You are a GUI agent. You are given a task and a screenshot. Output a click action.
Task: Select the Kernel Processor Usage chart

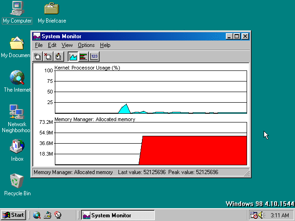pyautogui.click(x=151, y=92)
